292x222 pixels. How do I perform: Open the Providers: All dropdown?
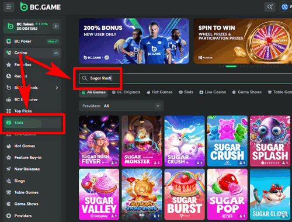[x=121, y=106]
